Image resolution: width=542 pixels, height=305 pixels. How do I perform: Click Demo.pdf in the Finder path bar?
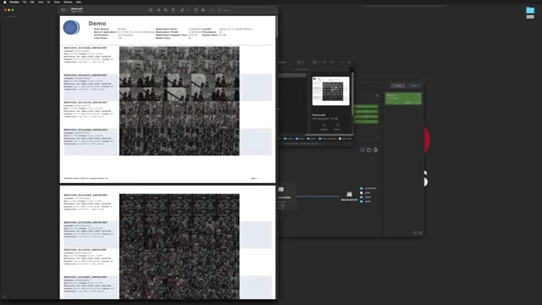click(x=346, y=139)
